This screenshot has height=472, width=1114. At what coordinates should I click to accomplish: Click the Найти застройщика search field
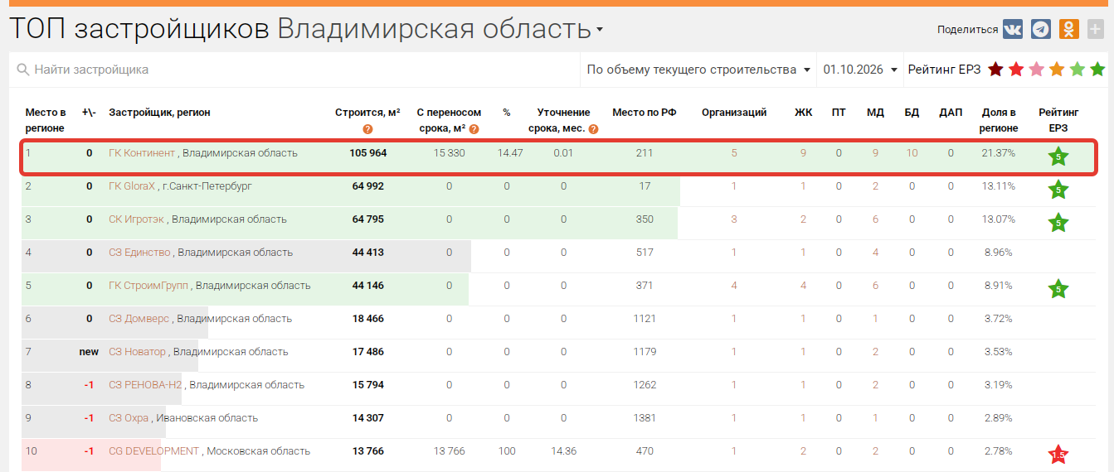294,70
